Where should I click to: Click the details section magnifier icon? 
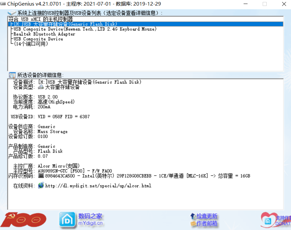[12, 75]
